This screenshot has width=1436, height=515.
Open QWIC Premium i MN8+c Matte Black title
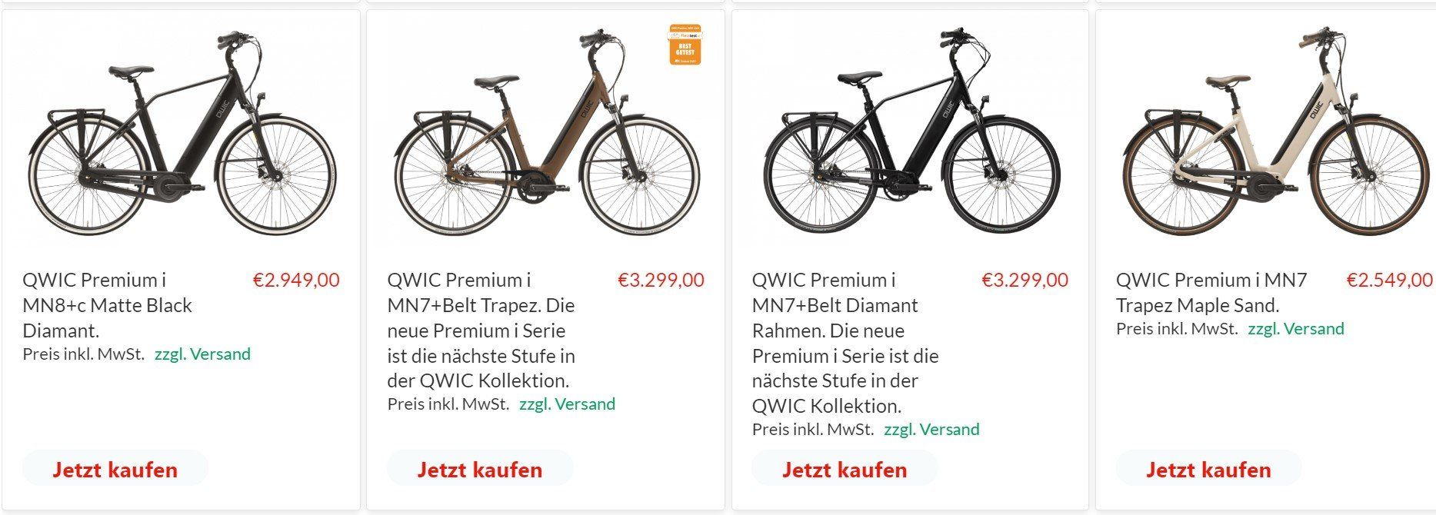point(107,305)
